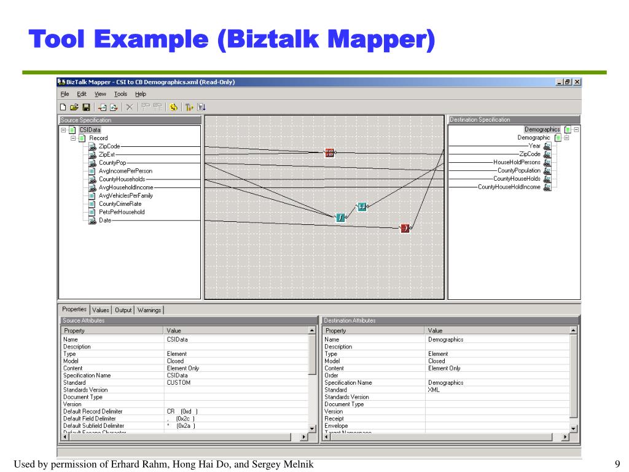Click Property column header in Destination Attributes
Image resolution: width=629 pixels, height=472 pixels.
(374, 331)
